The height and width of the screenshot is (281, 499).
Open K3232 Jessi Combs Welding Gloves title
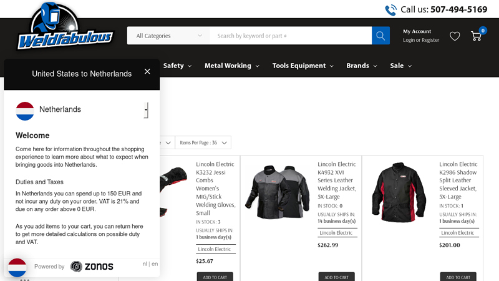pyautogui.click(x=215, y=189)
